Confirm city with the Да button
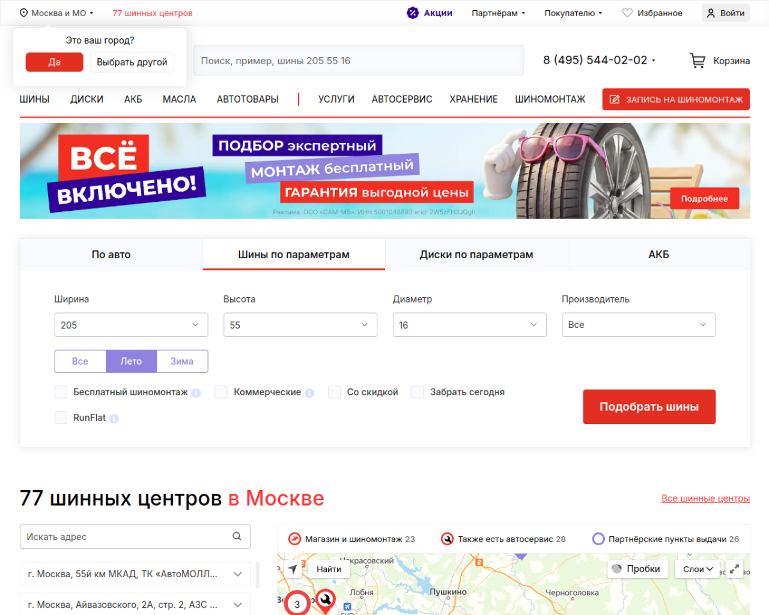 point(55,62)
